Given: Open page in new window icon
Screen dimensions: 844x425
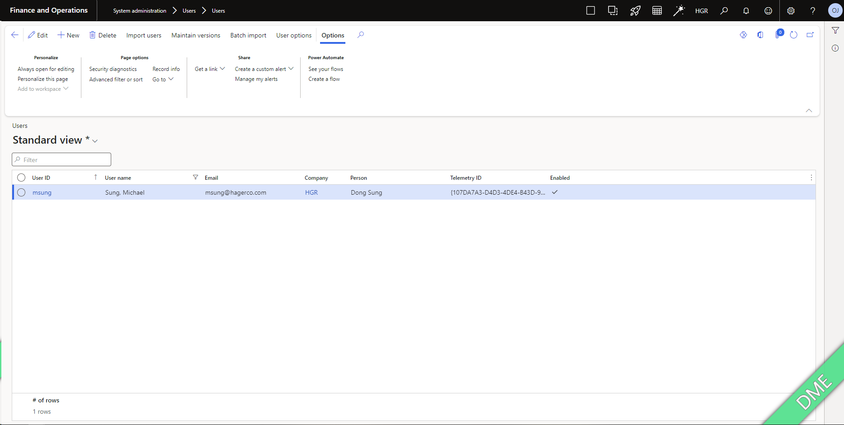Looking at the screenshot, I should [810, 35].
